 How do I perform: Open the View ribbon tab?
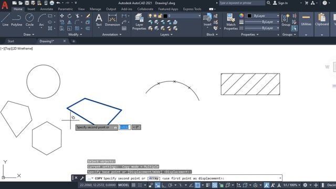click(x=81, y=9)
